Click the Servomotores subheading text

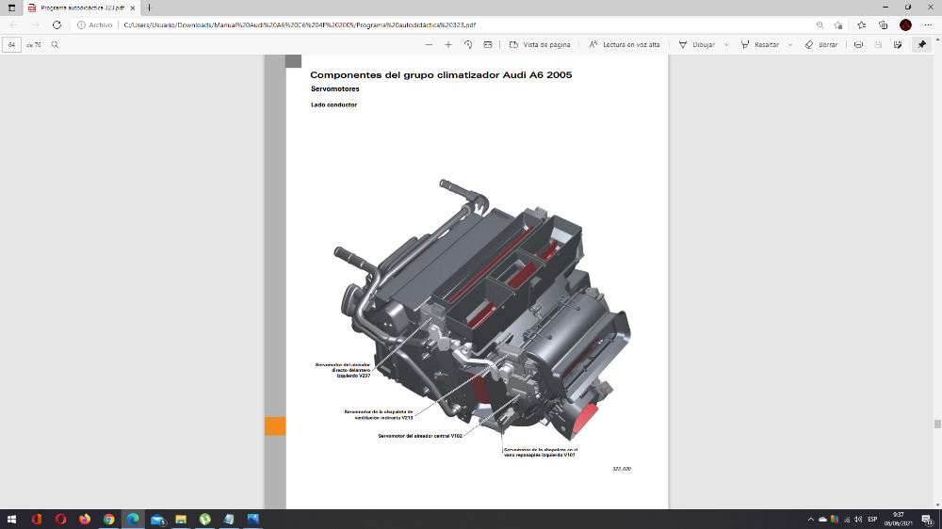tap(335, 88)
